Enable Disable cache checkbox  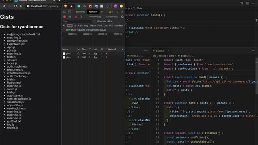point(104,17)
